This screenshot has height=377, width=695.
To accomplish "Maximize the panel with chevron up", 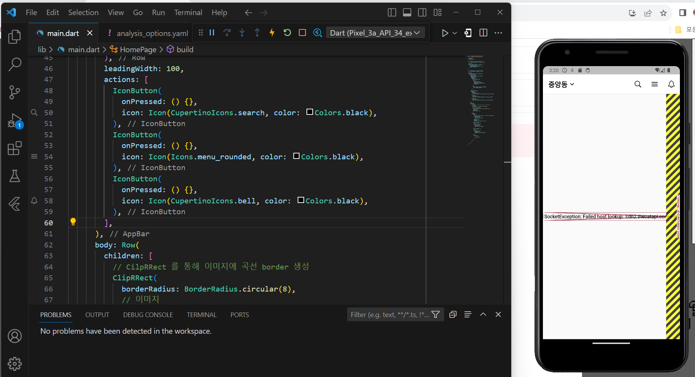I will point(483,314).
